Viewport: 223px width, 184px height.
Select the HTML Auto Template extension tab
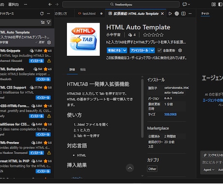(136, 14)
